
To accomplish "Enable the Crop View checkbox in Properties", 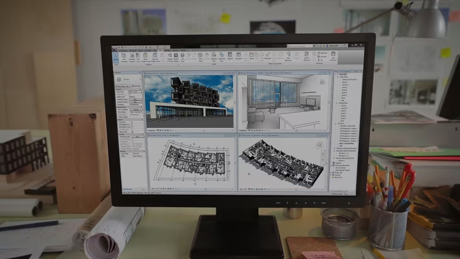I will (131, 122).
